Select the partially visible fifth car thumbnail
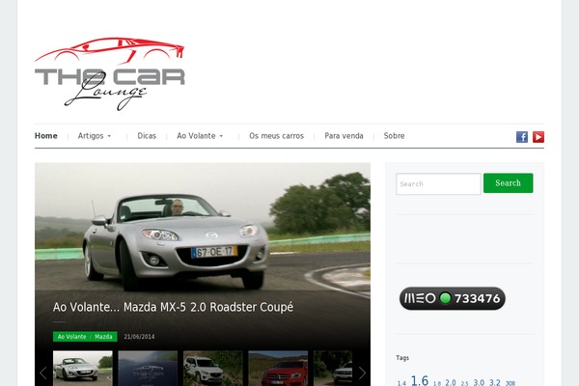This screenshot has width=579, height=386. 333,369
